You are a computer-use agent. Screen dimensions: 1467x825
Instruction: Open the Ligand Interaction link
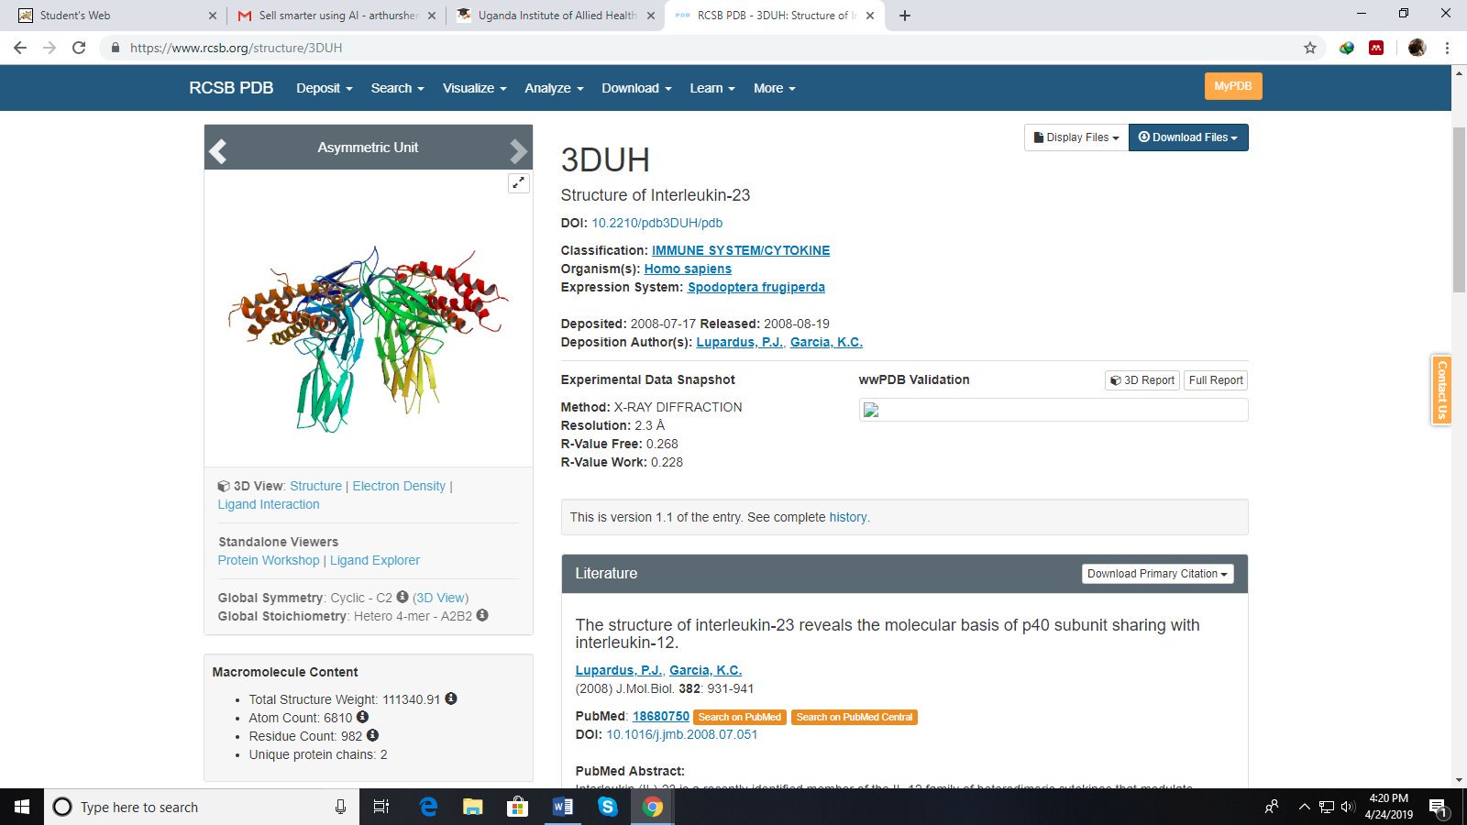click(x=269, y=504)
